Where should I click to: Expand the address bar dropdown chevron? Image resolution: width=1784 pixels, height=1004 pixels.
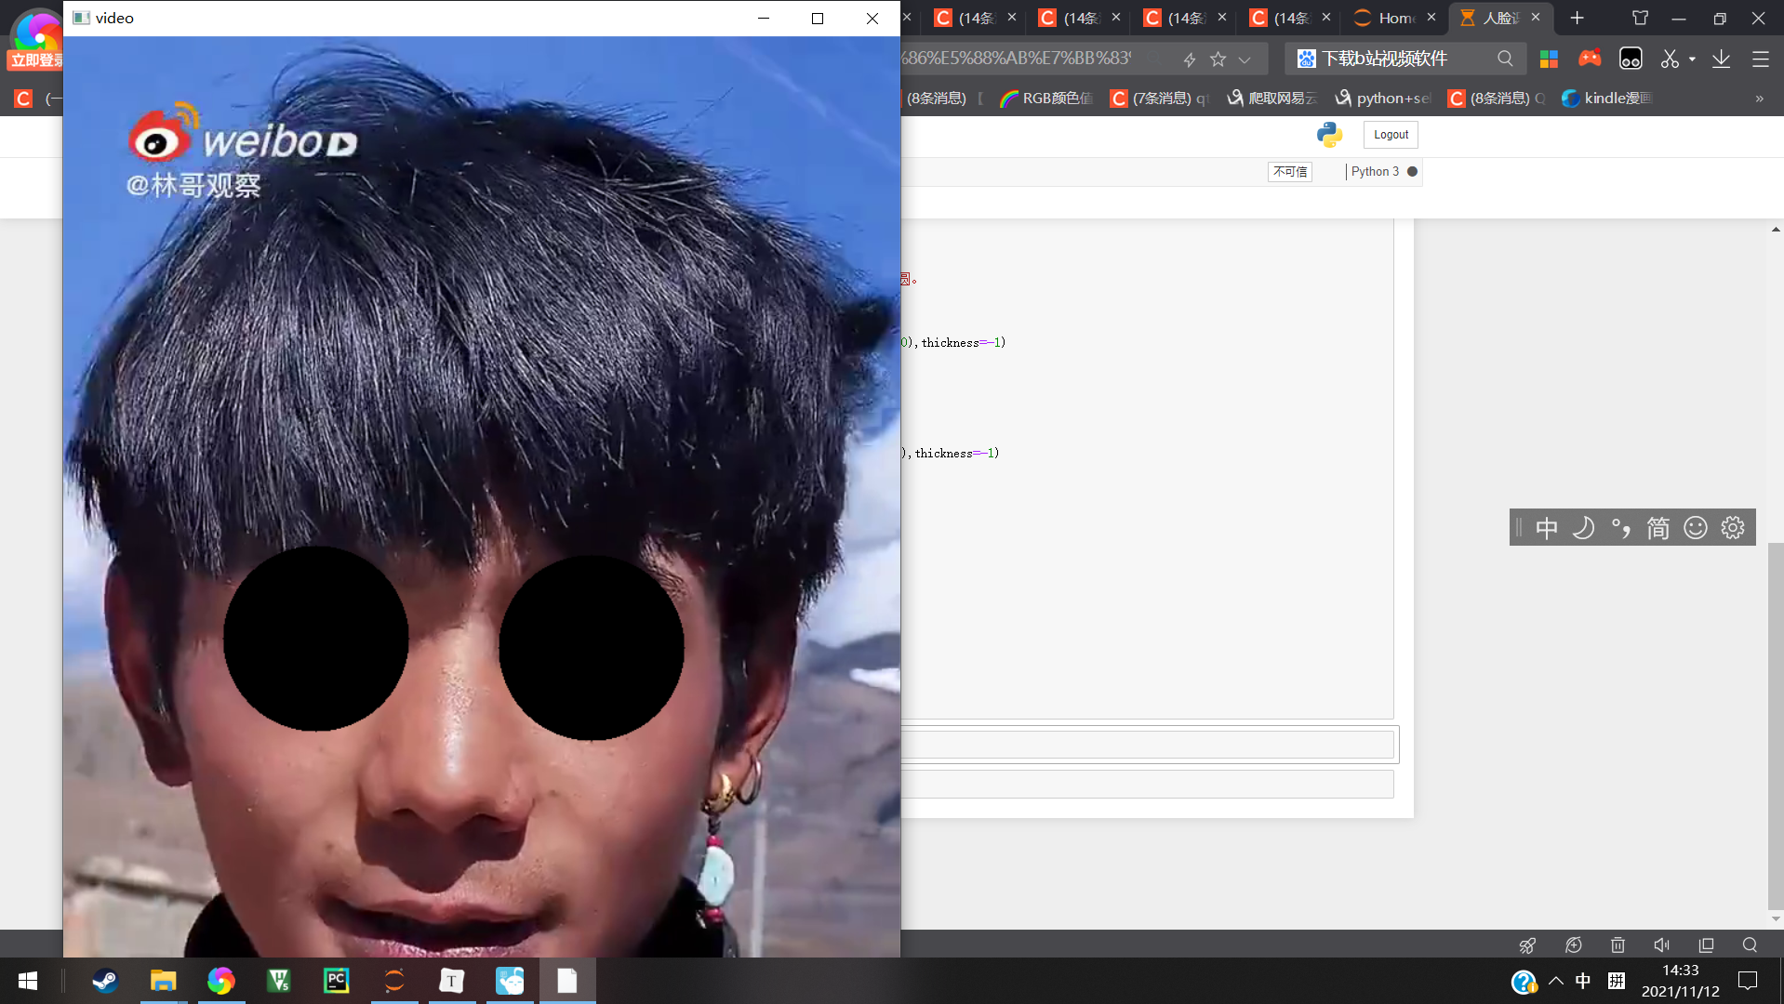coord(1245,59)
